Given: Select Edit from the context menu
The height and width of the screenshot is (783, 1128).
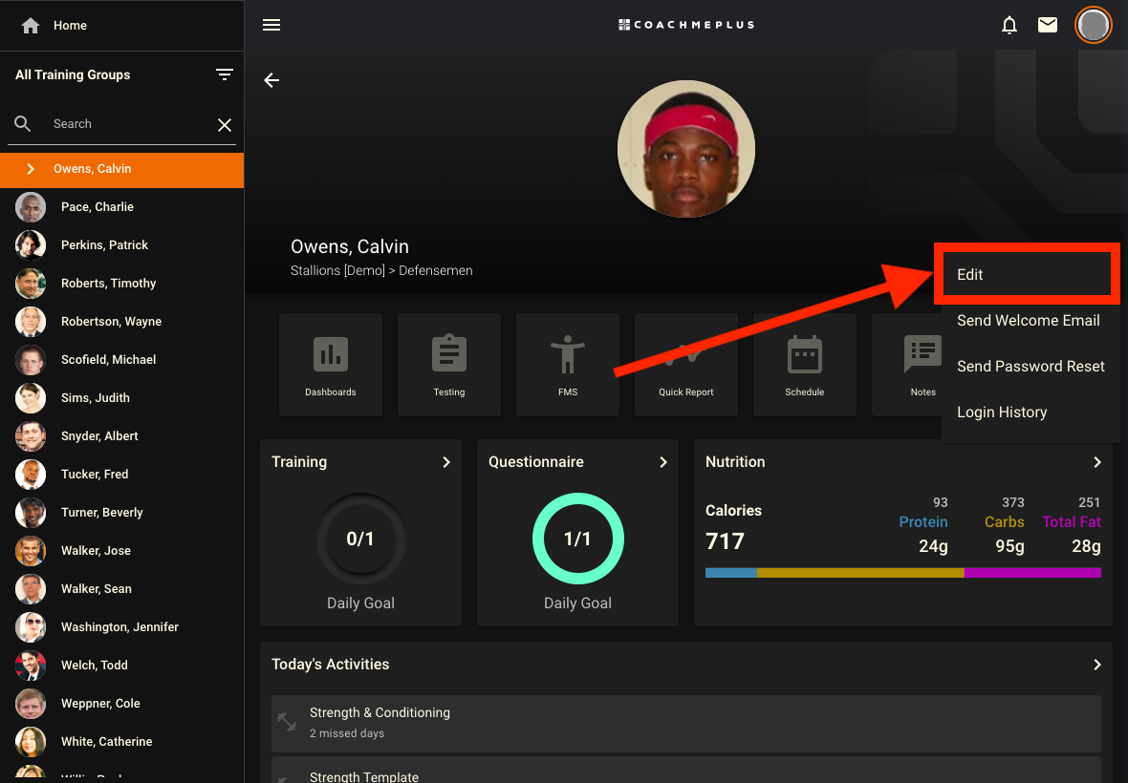Looking at the screenshot, I should click(x=1025, y=275).
